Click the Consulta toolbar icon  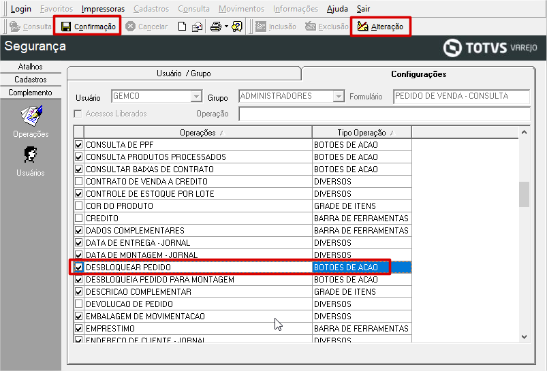point(15,27)
